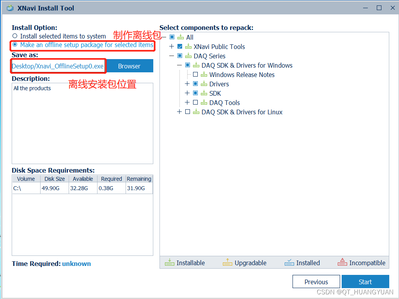Click the Required column header
Screen dimensions: 399x299
pyautogui.click(x=112, y=179)
